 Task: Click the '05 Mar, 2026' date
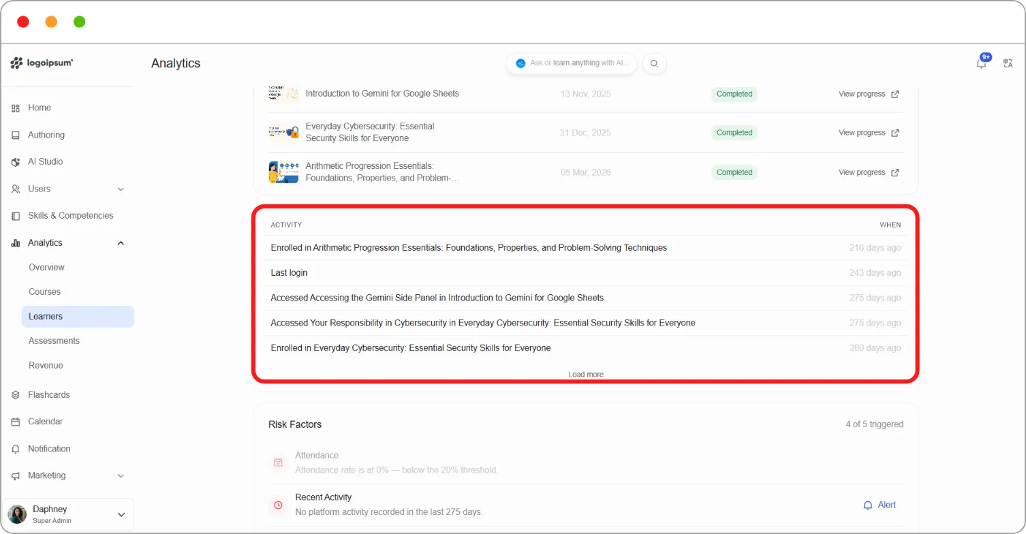(585, 172)
